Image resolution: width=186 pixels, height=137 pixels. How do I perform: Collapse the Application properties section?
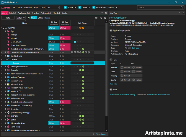coord(111,30)
